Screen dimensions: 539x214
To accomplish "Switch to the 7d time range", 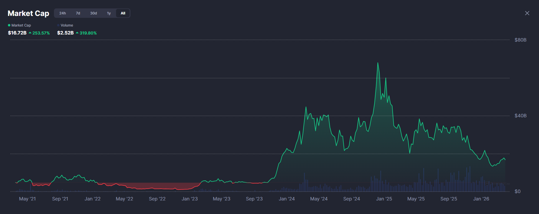I will (78, 13).
